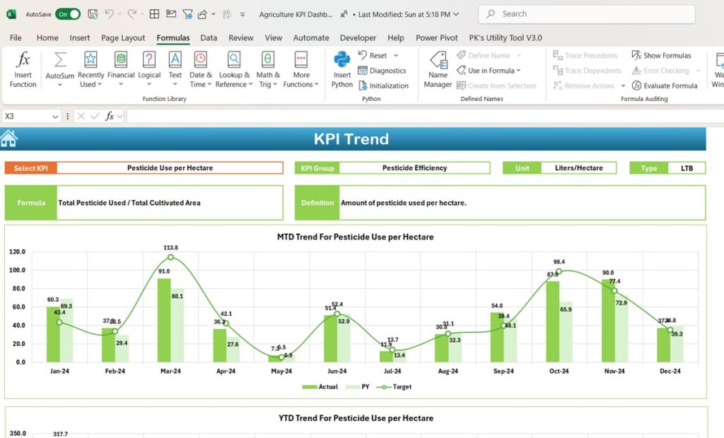Open the Use in Formula dropdown

[488, 71]
